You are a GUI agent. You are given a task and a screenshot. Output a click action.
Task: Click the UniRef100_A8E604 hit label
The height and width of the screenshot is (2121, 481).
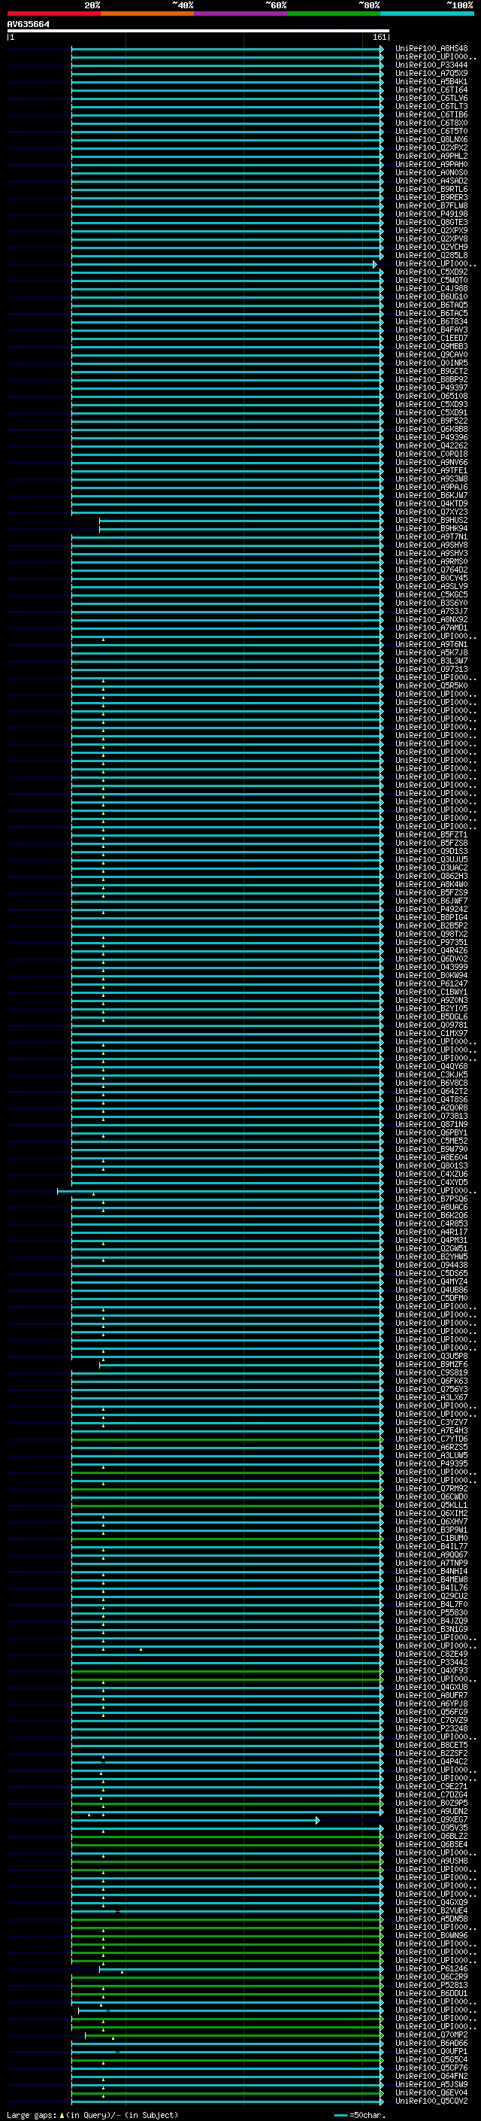pos(431,1158)
